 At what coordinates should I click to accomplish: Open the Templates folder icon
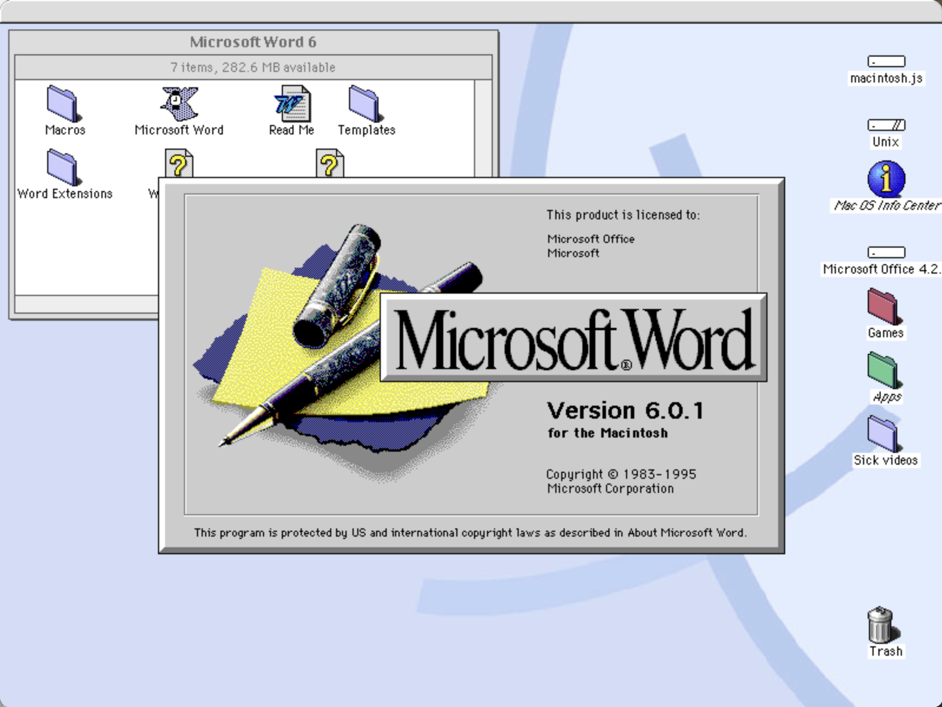[x=365, y=103]
